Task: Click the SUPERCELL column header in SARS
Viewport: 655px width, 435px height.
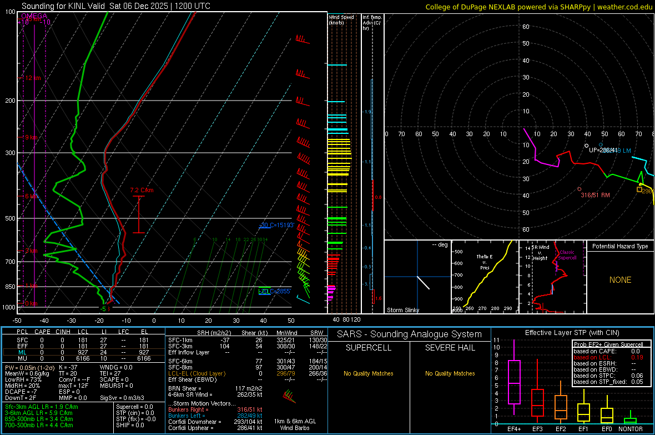Action: tap(369, 348)
